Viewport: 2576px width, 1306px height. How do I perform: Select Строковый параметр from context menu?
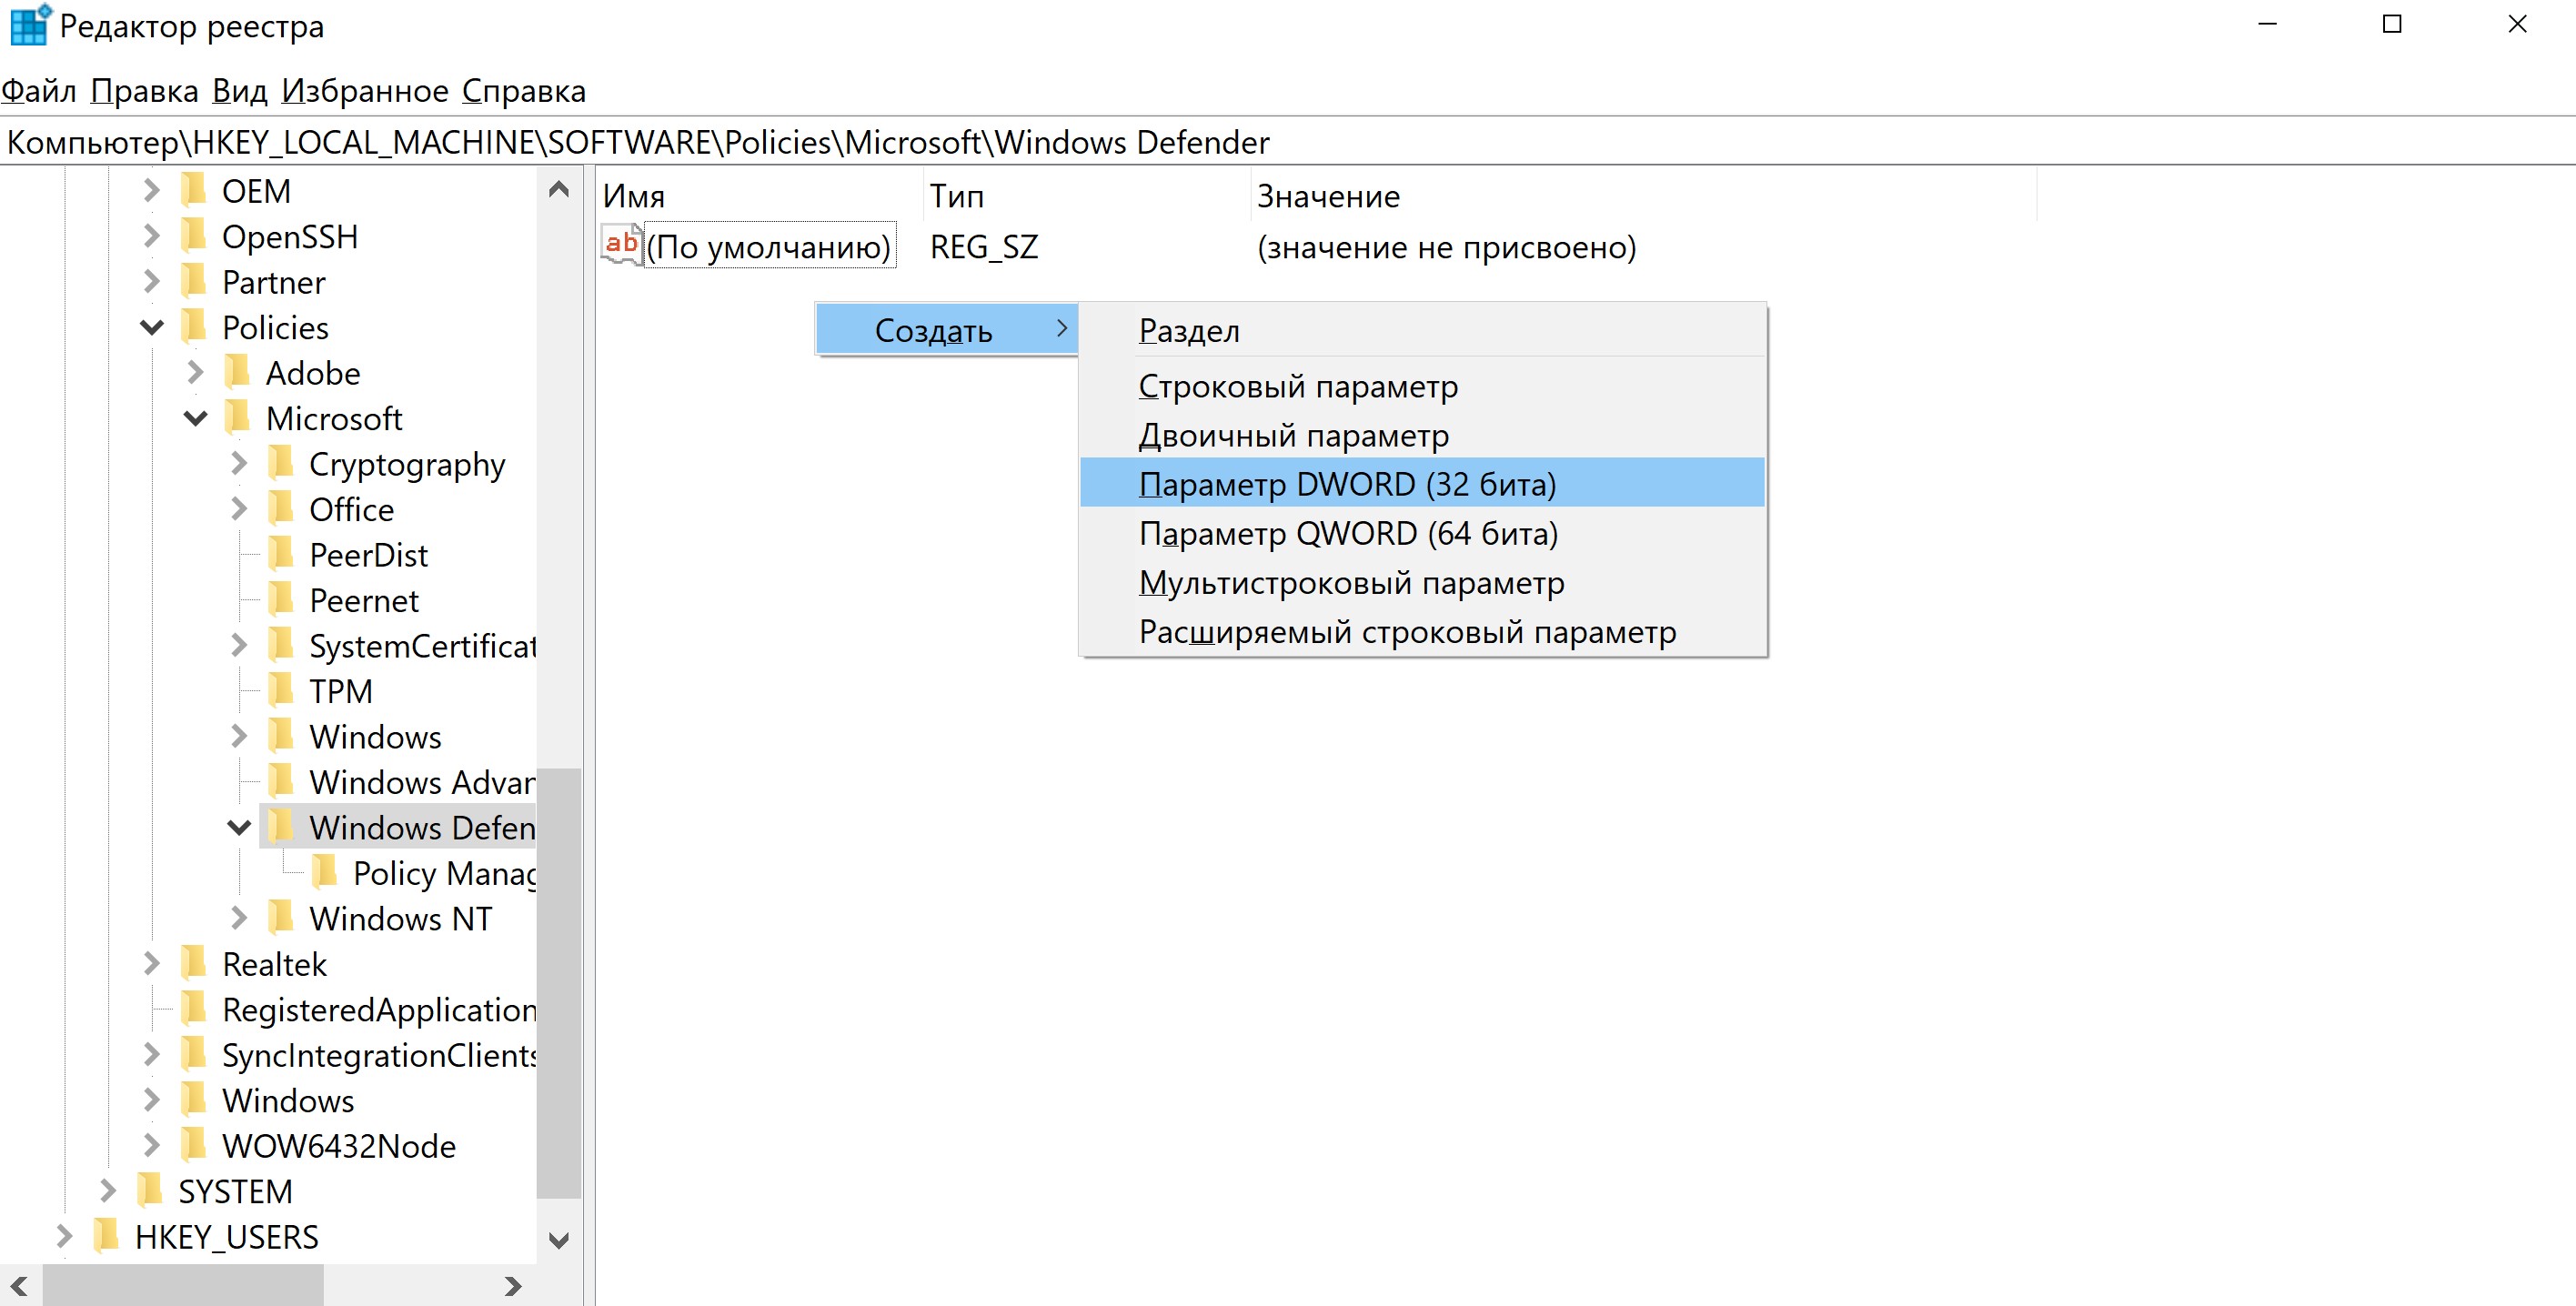coord(1297,385)
